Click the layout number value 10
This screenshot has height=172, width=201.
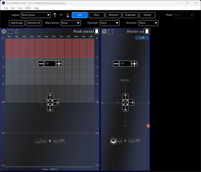tap(61, 15)
